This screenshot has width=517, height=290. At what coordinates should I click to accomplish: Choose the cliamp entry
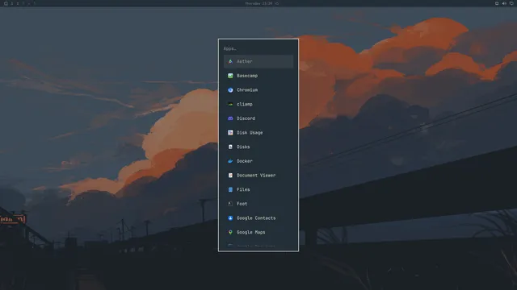[258, 104]
